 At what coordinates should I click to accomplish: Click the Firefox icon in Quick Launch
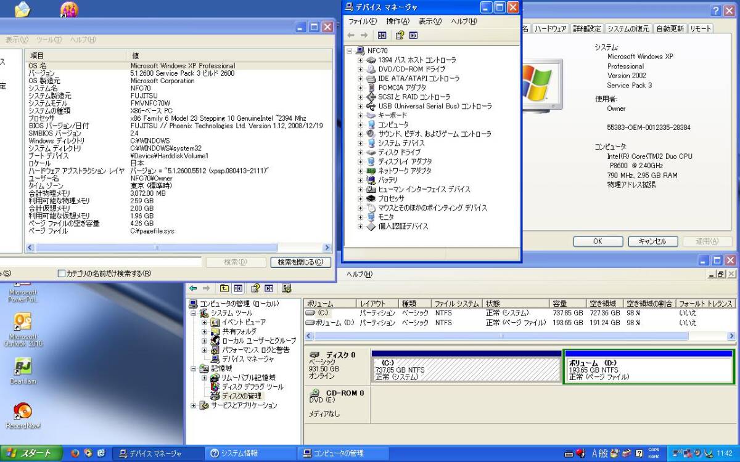75,453
